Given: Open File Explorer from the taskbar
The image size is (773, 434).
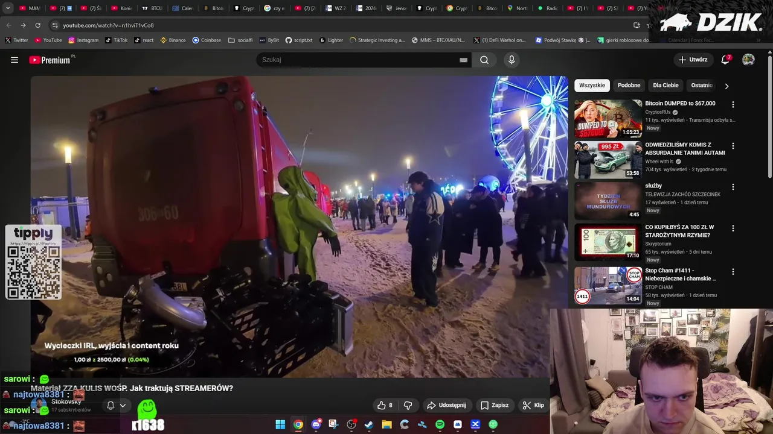Looking at the screenshot, I should (x=386, y=424).
